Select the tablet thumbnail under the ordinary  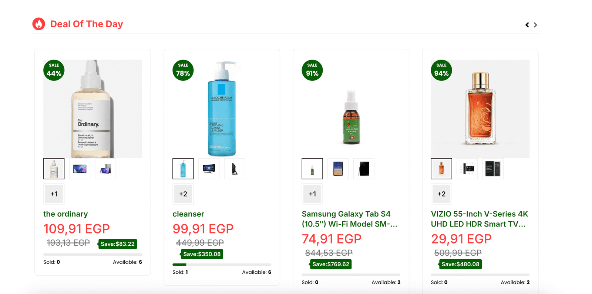click(x=80, y=169)
